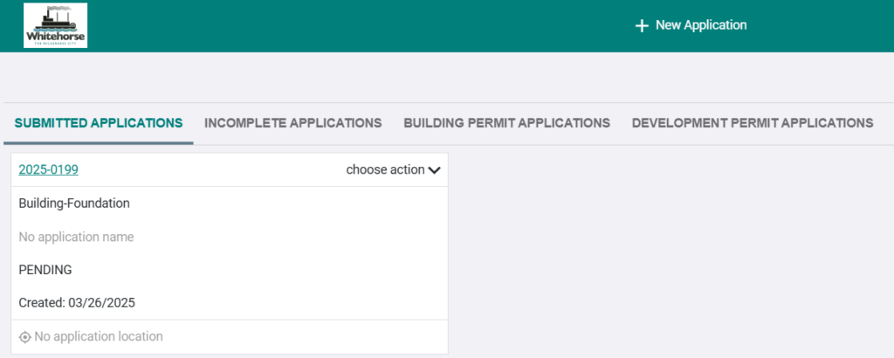Show Development Permit Applications tab

tap(752, 123)
